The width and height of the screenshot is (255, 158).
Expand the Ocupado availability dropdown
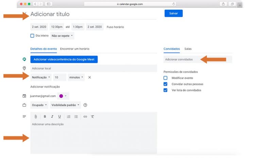(x=40, y=105)
